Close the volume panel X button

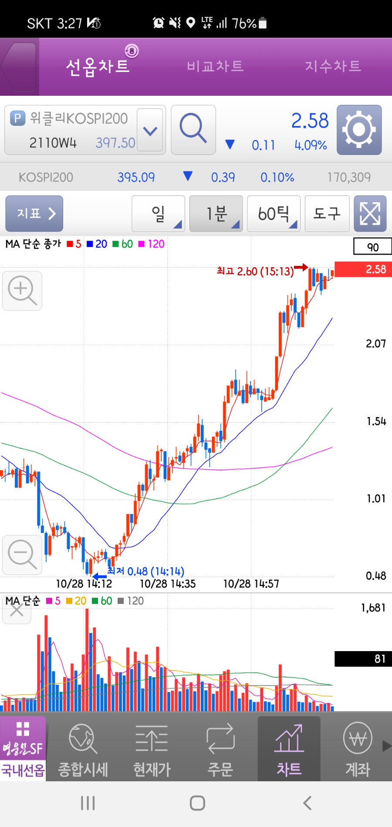point(17,610)
